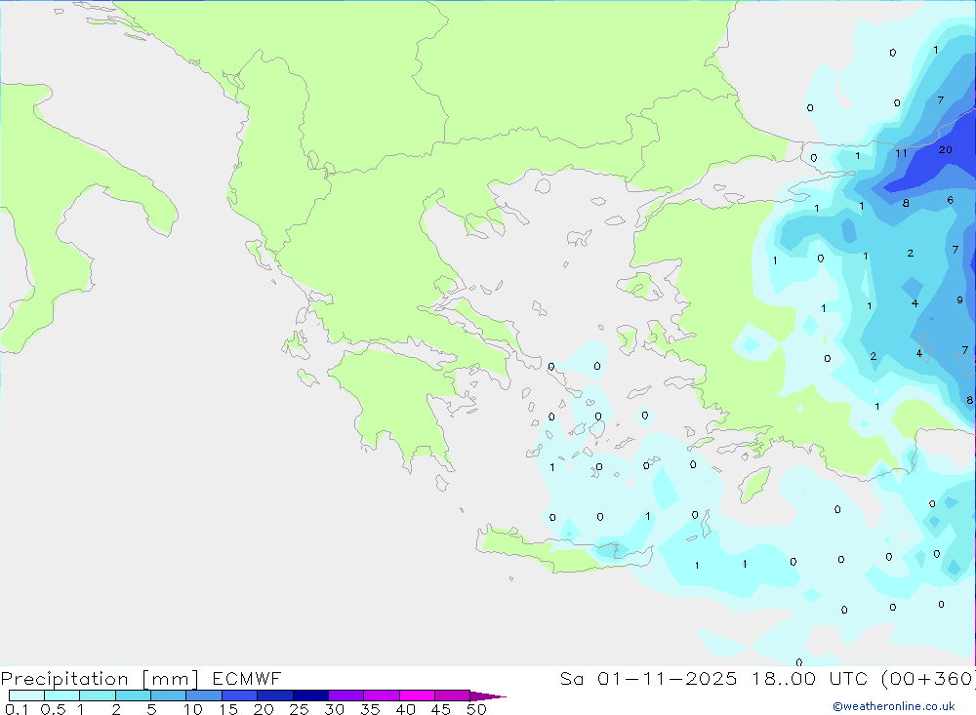This screenshot has height=715, width=976.
Task: Click the '0.1' legend scale label
Action: pos(17,709)
